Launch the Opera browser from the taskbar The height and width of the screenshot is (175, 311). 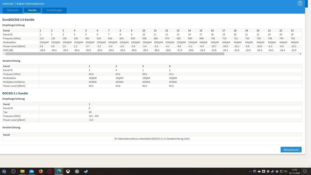tap(50, 171)
